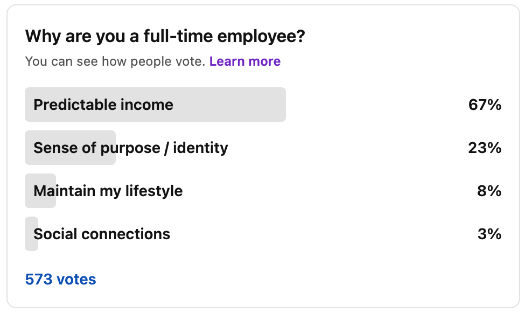Open the Learn more link
Viewport: 525px width, 313px height.
point(245,61)
